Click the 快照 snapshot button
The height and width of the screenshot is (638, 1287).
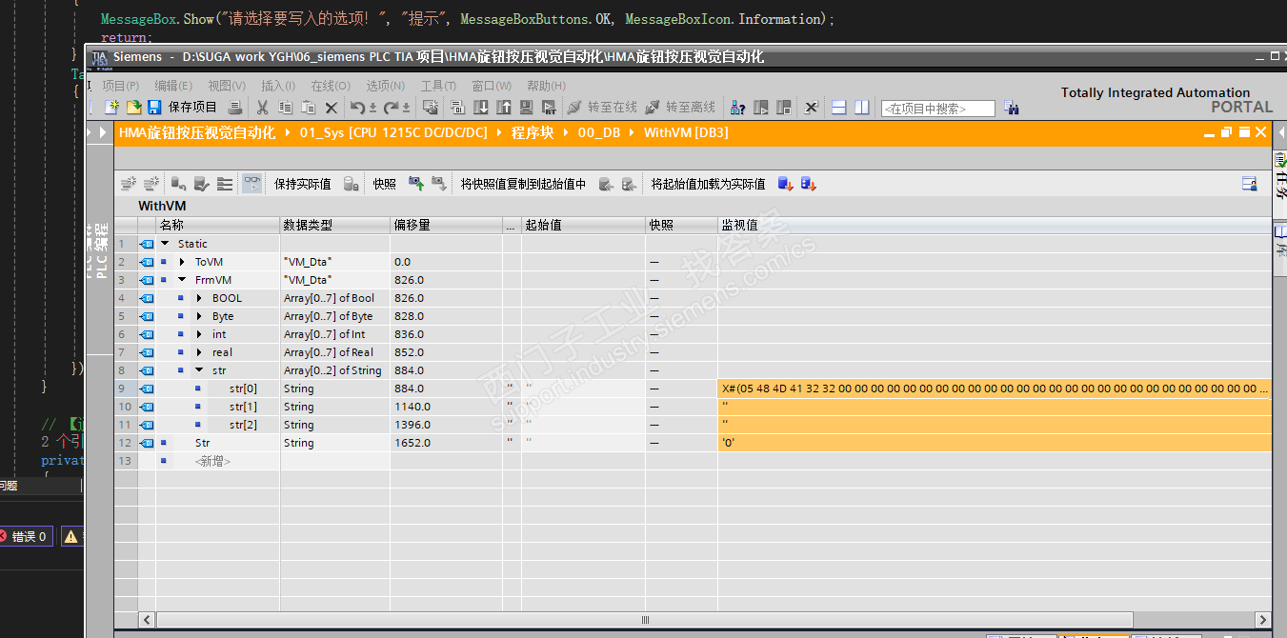tap(384, 184)
